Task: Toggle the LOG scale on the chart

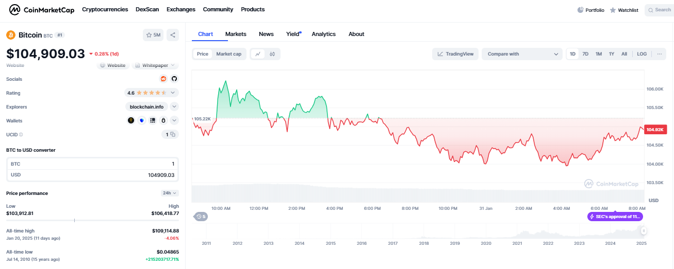Action: coord(642,54)
